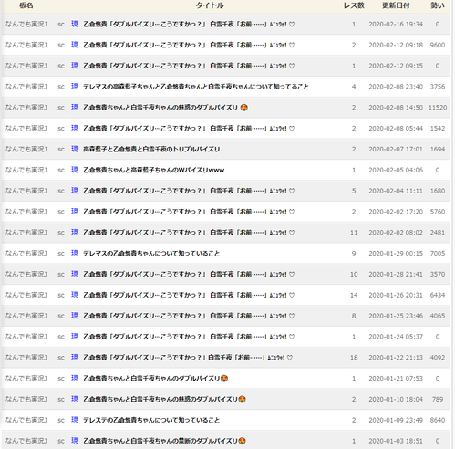The image size is (455, 449).
Task: Open 現 link in 2020-01-03 18:51 row
Action: [x=75, y=441]
